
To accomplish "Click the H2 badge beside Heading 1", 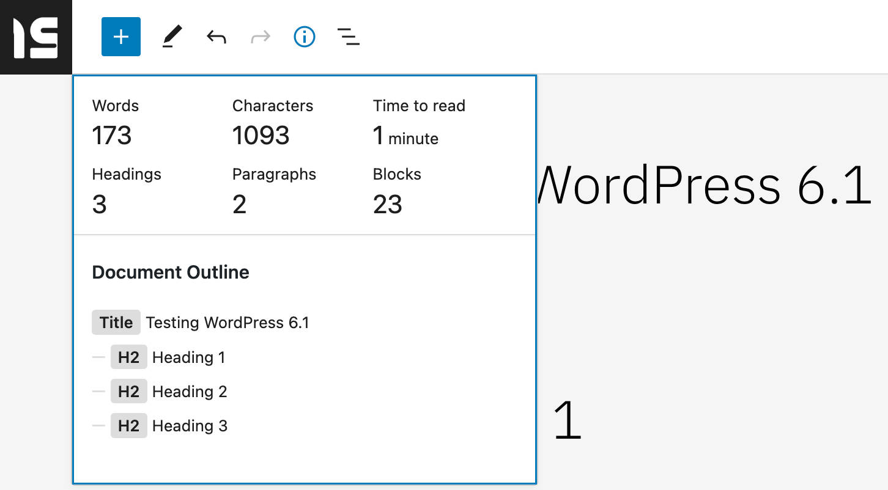I will (x=128, y=357).
